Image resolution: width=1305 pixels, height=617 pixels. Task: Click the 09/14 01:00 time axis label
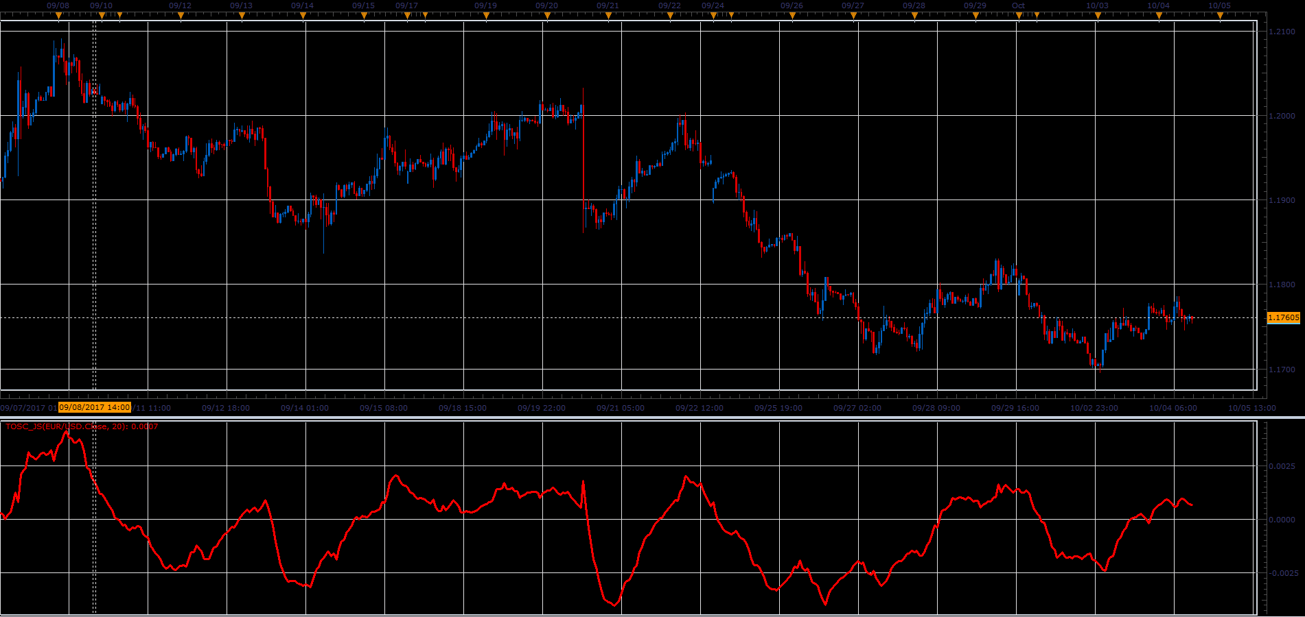tap(305, 408)
